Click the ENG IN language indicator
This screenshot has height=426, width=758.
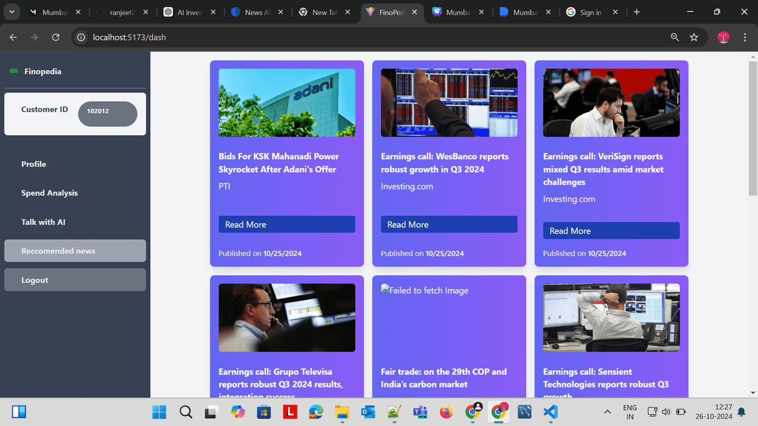630,412
